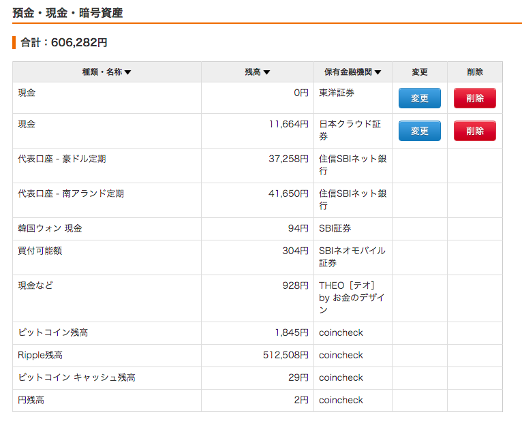Select the 買付可能額 row name
The image size is (522, 421).
coord(40,251)
